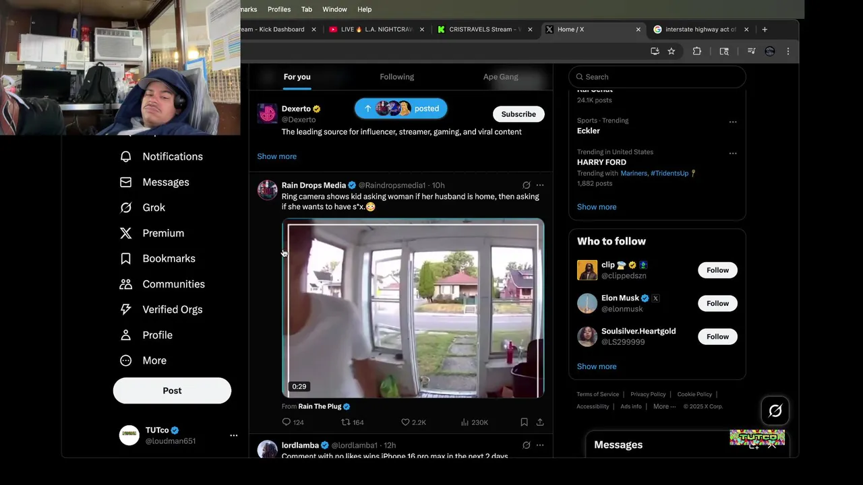Open Messages envelope icon in sidebar
This screenshot has width=863, height=485.
[x=125, y=182]
